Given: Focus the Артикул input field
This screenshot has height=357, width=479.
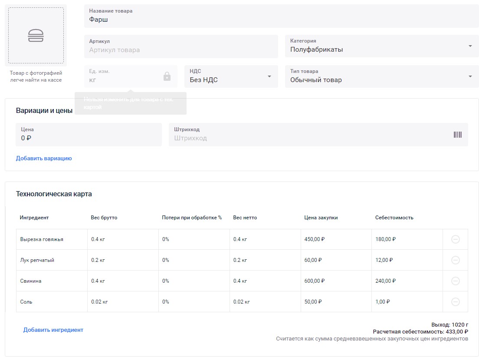Looking at the screenshot, I should coord(181,46).
